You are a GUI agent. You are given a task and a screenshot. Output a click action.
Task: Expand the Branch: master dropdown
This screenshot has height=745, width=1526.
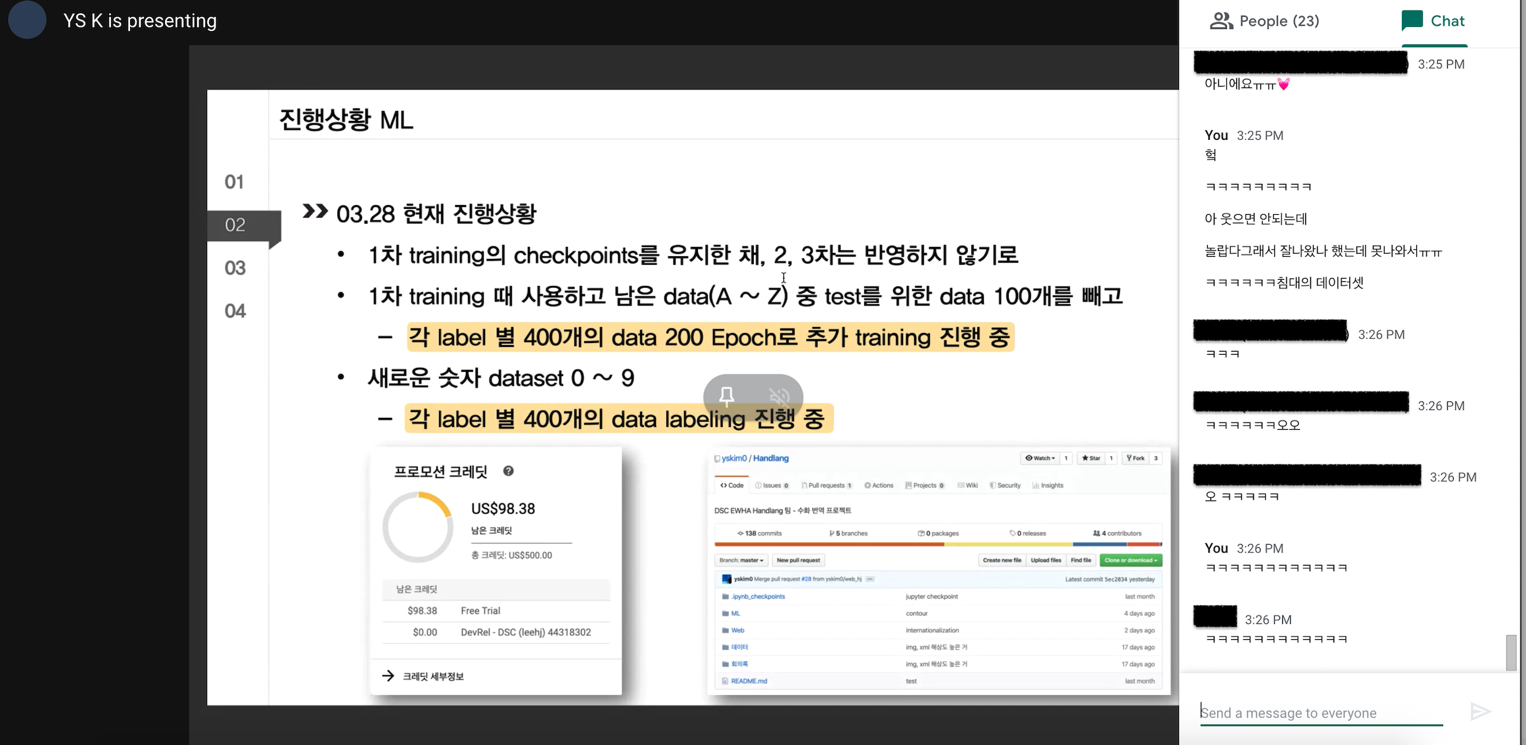click(x=741, y=560)
